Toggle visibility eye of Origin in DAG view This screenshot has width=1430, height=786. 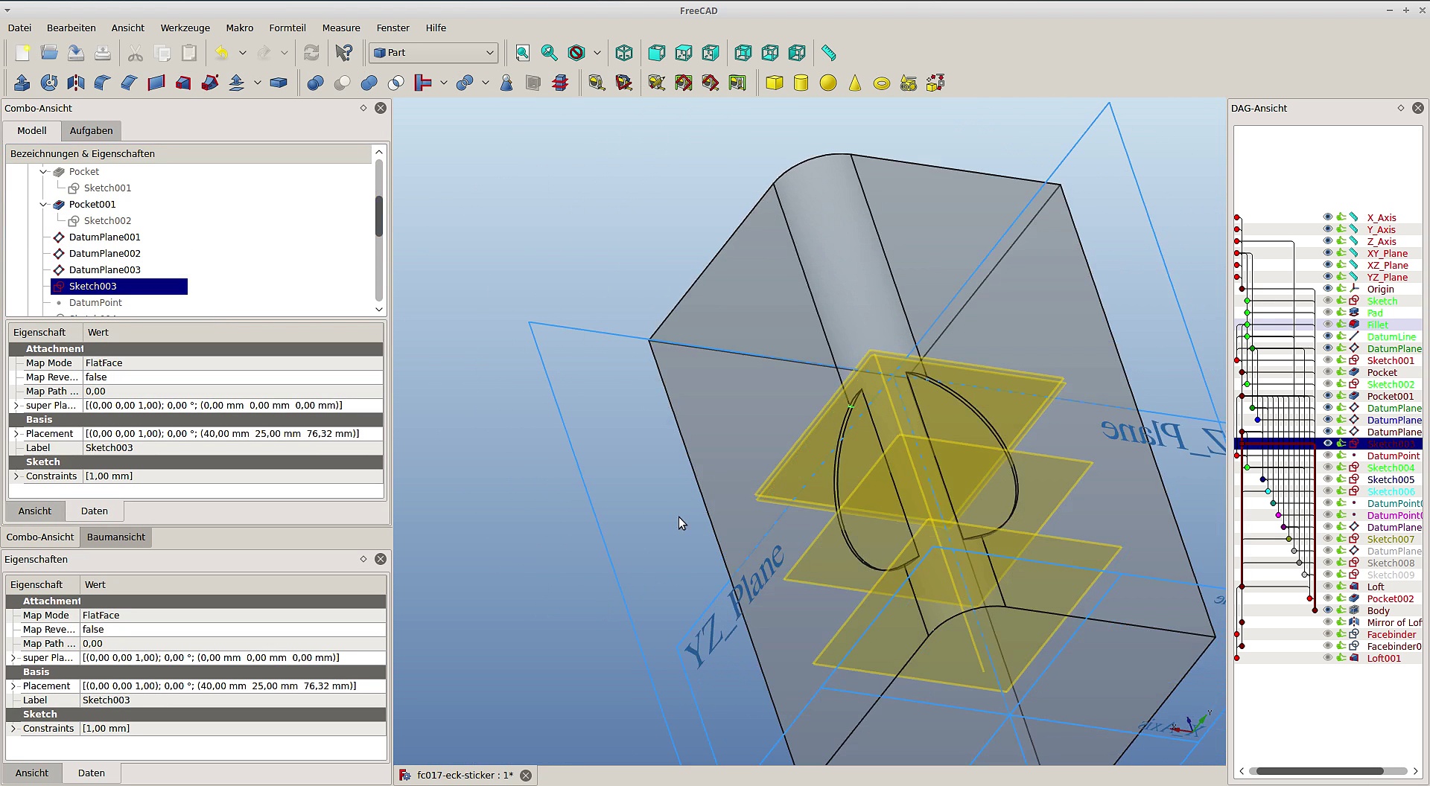click(x=1327, y=289)
